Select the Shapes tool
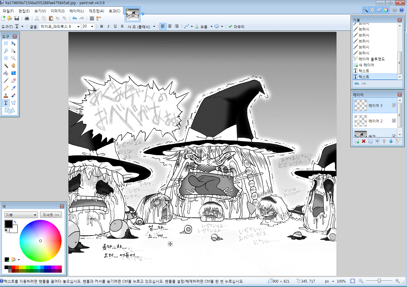407x287 pixels. click(x=10, y=111)
